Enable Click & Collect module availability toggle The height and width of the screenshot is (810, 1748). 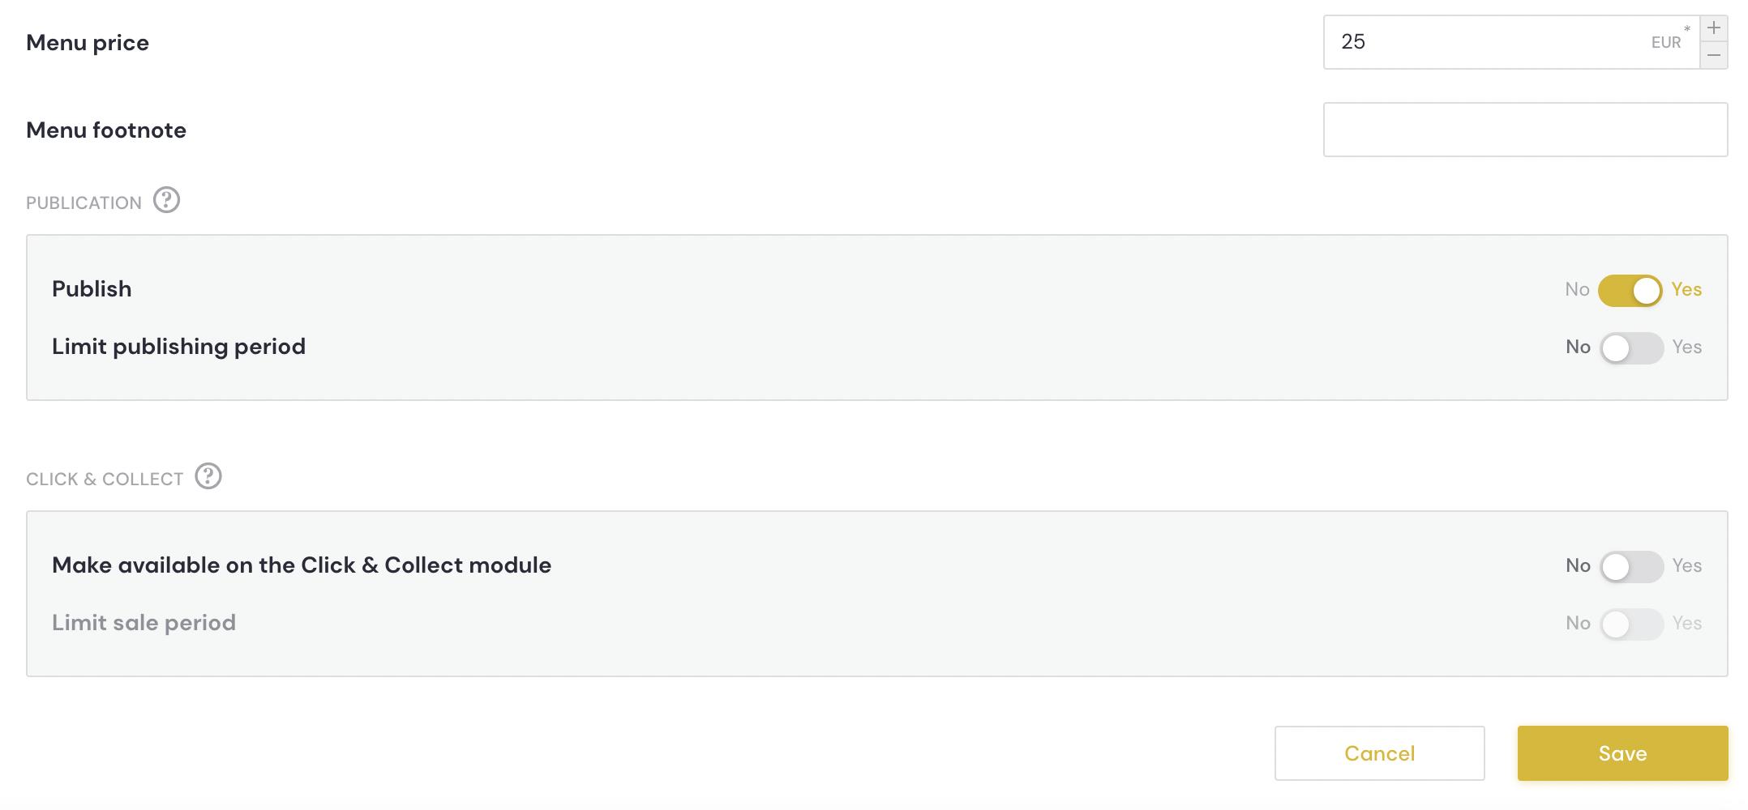click(x=1631, y=566)
